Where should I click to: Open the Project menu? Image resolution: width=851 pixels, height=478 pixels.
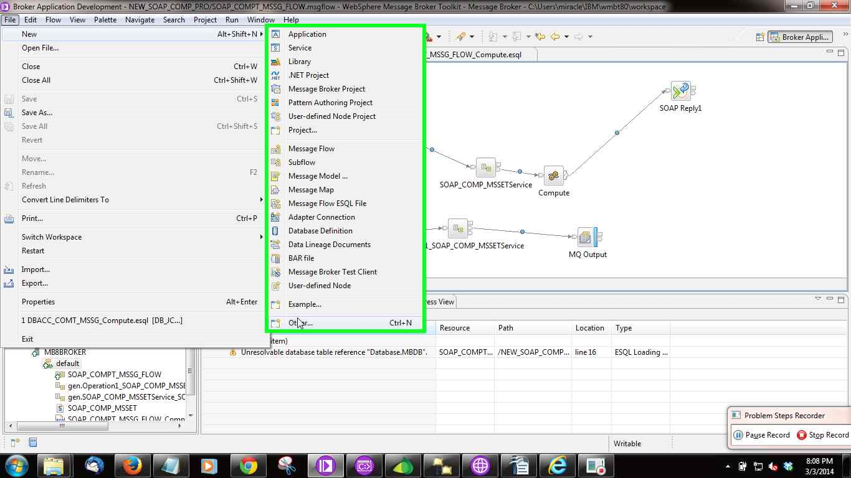[205, 19]
